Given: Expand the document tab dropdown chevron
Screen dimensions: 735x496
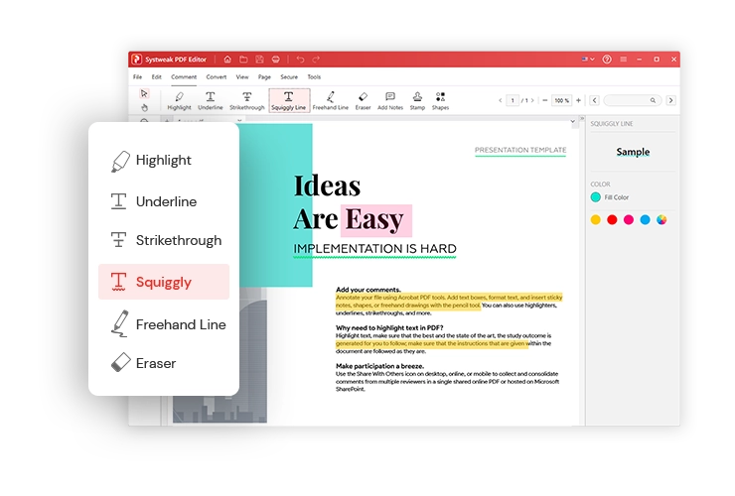Looking at the screenshot, I should [x=572, y=121].
